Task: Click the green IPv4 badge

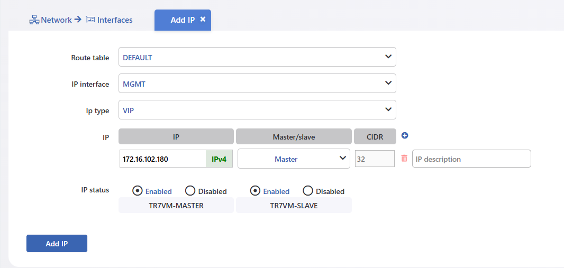Action: 219,159
